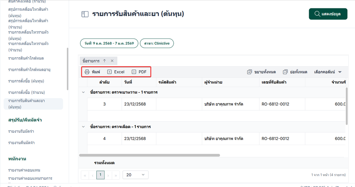Remove the ชื่อรายการ grouping with X

[x=112, y=61]
